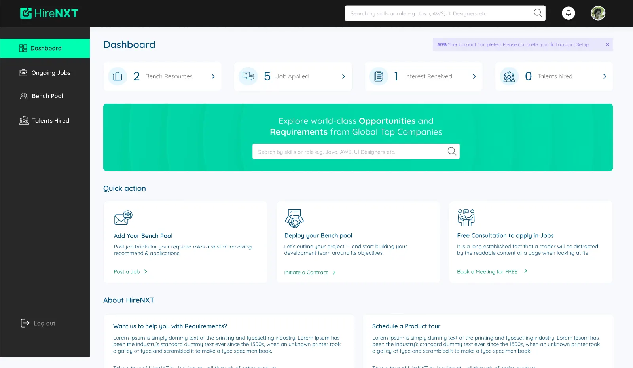The height and width of the screenshot is (368, 633).
Task: Click the Interest Received document icon
Action: 379,76
